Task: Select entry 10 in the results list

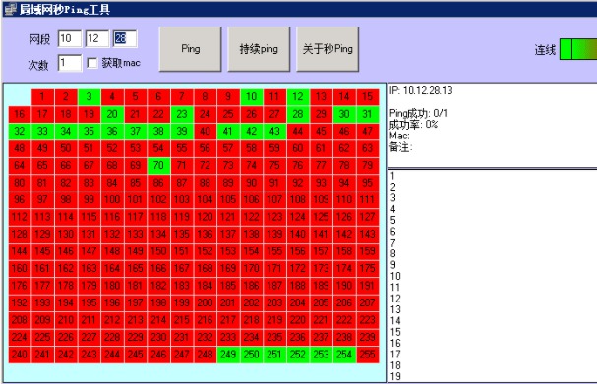Action: [395, 276]
